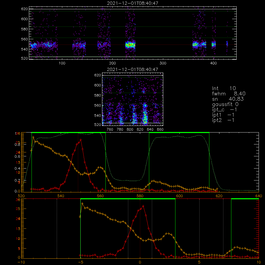
Task: Select the 'sn 40.83' value line
Action: pyautogui.click(x=228, y=99)
